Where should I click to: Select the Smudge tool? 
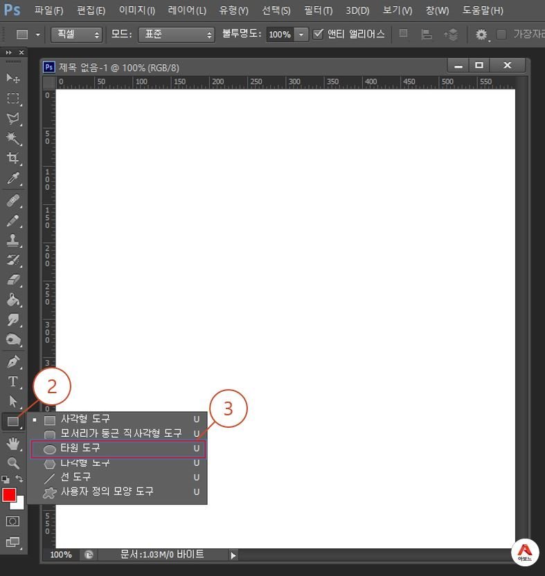[x=13, y=320]
